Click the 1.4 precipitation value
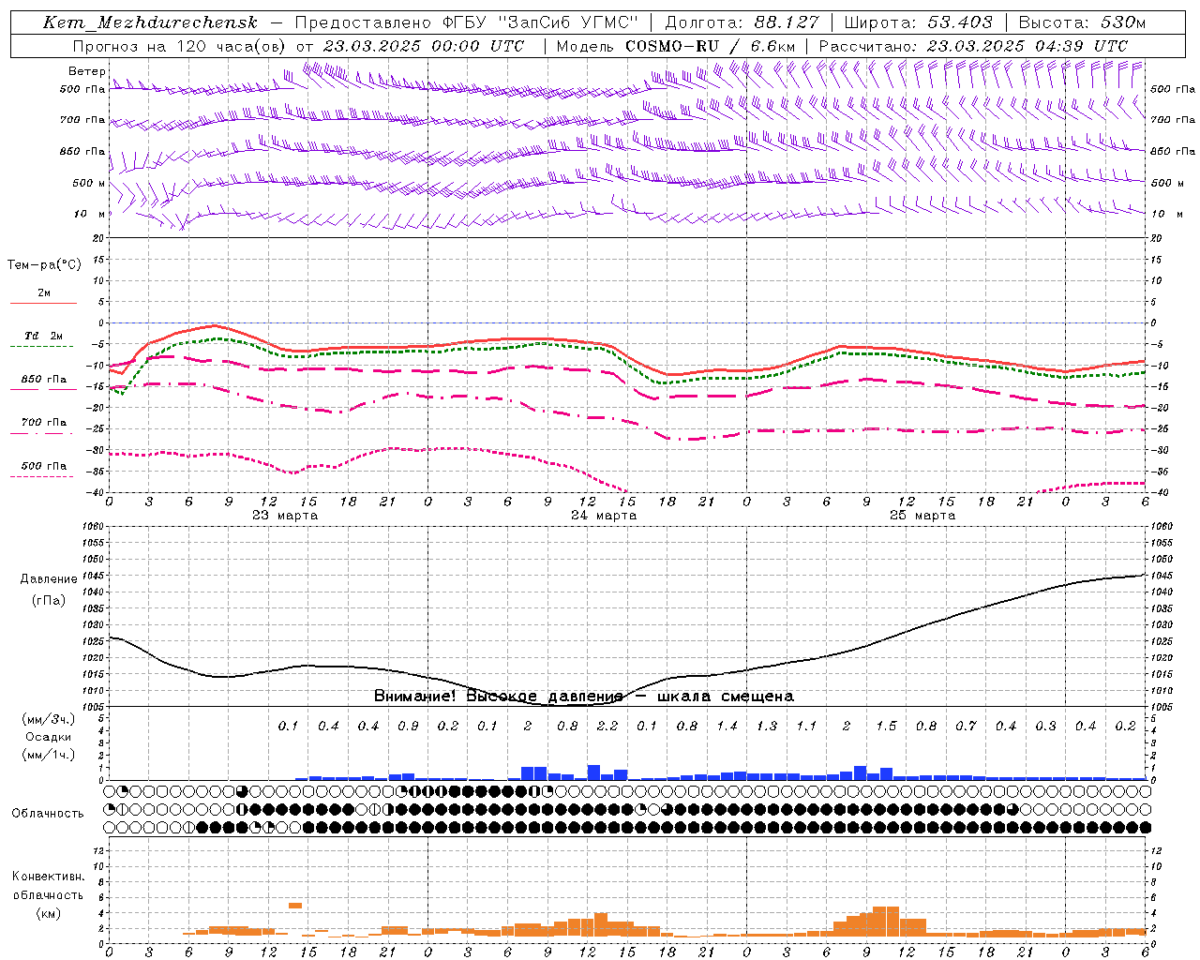Viewport: 1200px width, 960px height. (x=727, y=727)
